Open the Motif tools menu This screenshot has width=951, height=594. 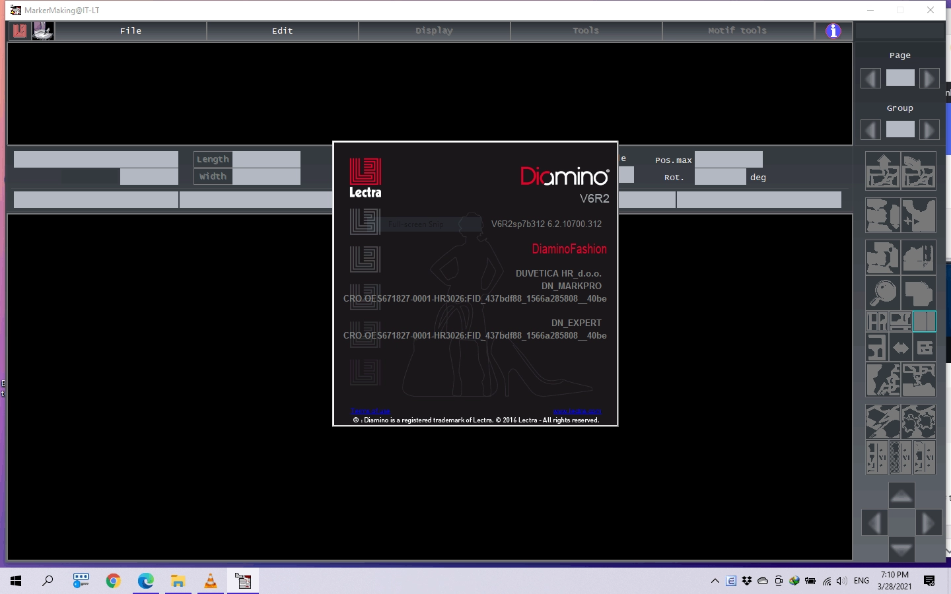coord(738,30)
